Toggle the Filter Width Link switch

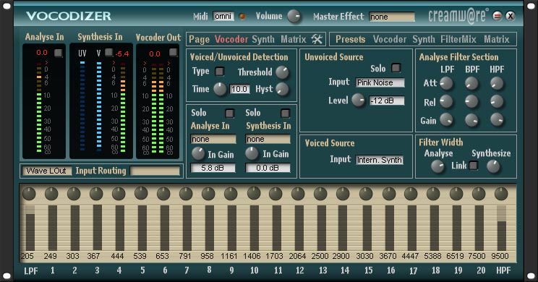pyautogui.click(x=474, y=166)
